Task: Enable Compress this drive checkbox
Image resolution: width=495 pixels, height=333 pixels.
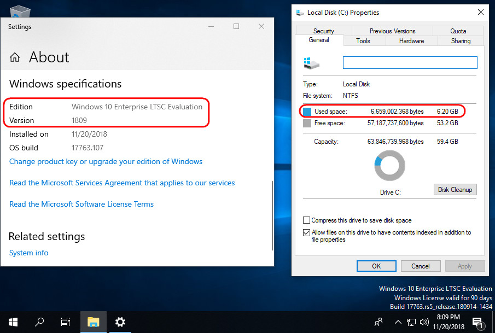Action: (307, 220)
